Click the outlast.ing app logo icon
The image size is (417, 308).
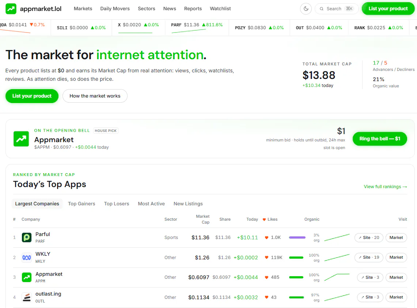click(x=27, y=297)
